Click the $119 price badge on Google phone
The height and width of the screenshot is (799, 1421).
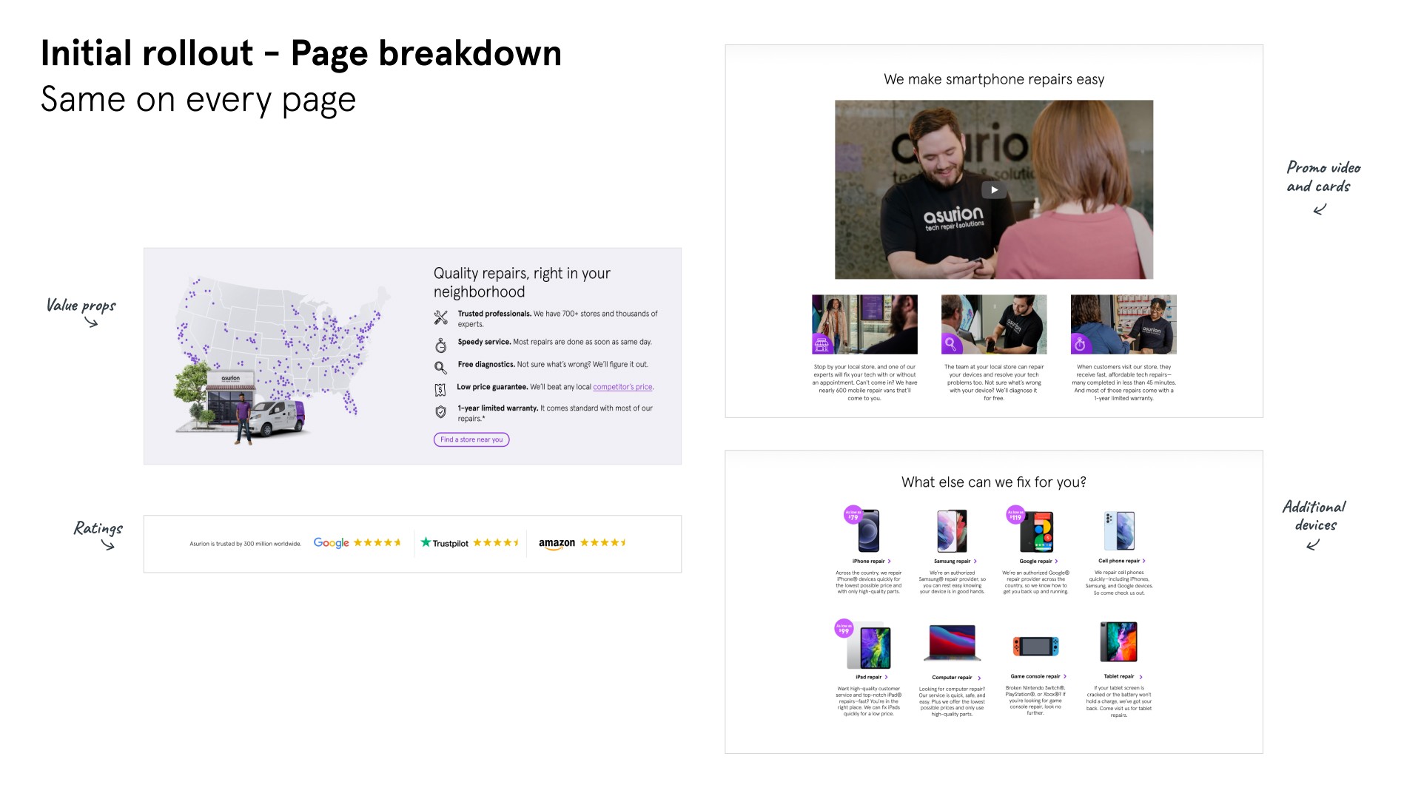1015,515
